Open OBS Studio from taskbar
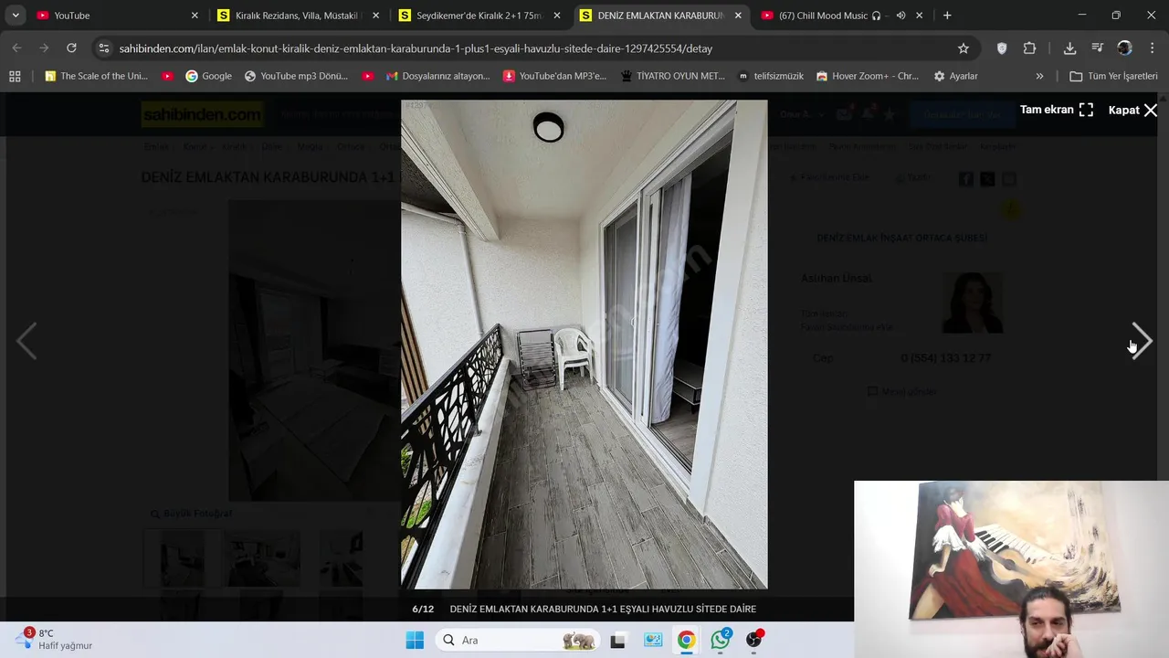This screenshot has height=658, width=1169. (x=754, y=640)
